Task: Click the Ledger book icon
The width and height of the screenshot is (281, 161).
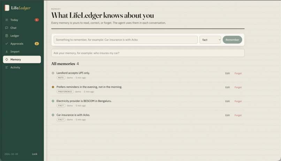Action: (x=7, y=36)
